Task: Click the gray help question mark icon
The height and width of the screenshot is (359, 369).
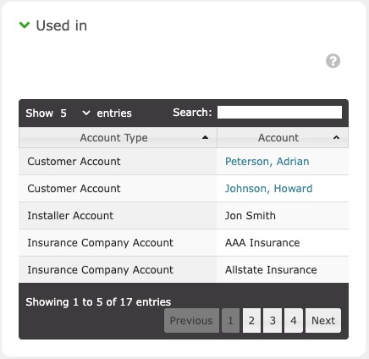Action: [333, 61]
